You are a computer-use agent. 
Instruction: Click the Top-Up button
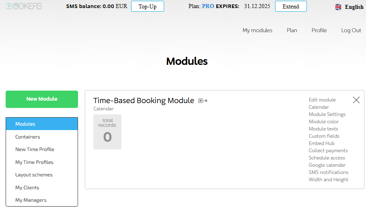[x=147, y=6]
